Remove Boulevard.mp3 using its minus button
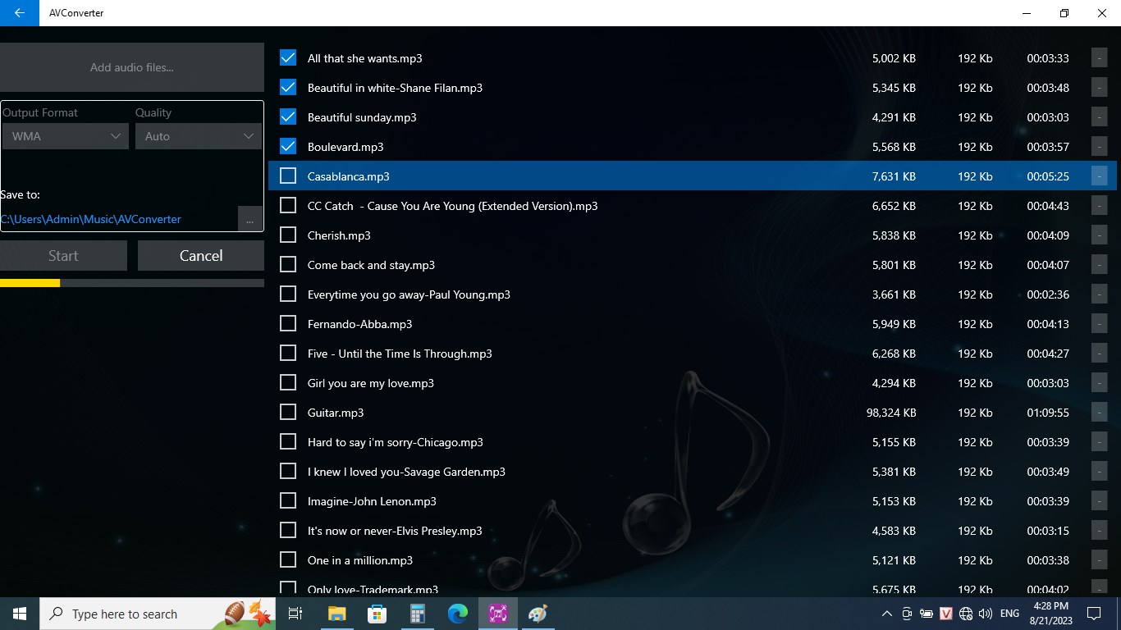Viewport: 1121px width, 630px height. click(1099, 147)
